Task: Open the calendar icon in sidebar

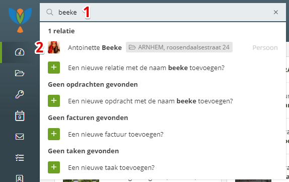Action: pyautogui.click(x=20, y=116)
